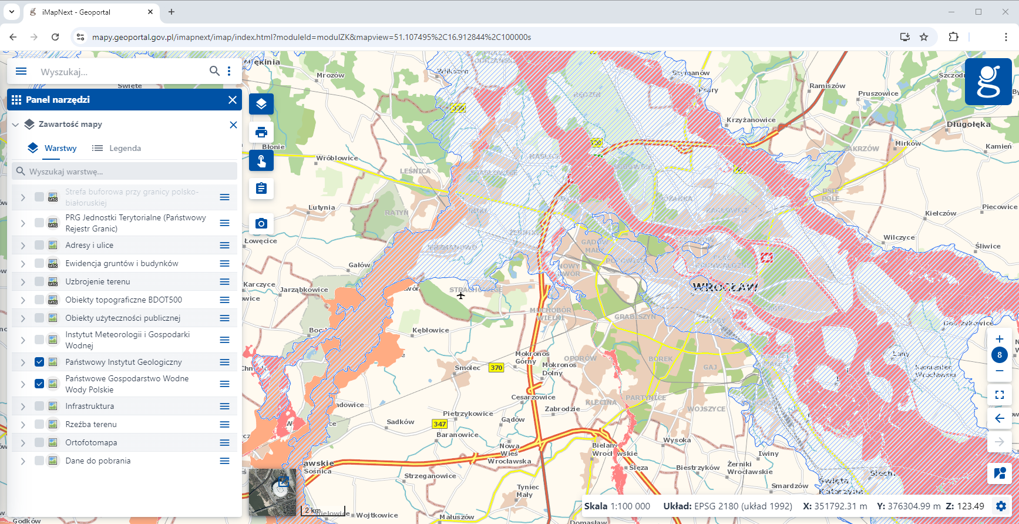Select the object identification pointer tool
The image size is (1019, 524).
pyautogui.click(x=261, y=160)
